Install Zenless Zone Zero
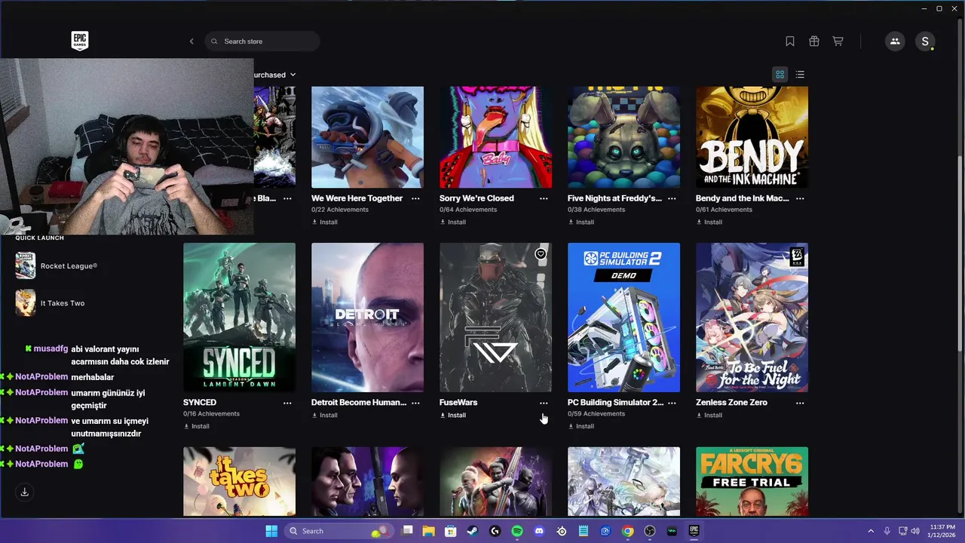 (x=709, y=415)
